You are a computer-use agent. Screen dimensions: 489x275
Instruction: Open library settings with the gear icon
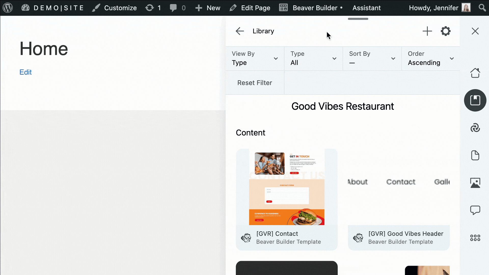pyautogui.click(x=445, y=31)
